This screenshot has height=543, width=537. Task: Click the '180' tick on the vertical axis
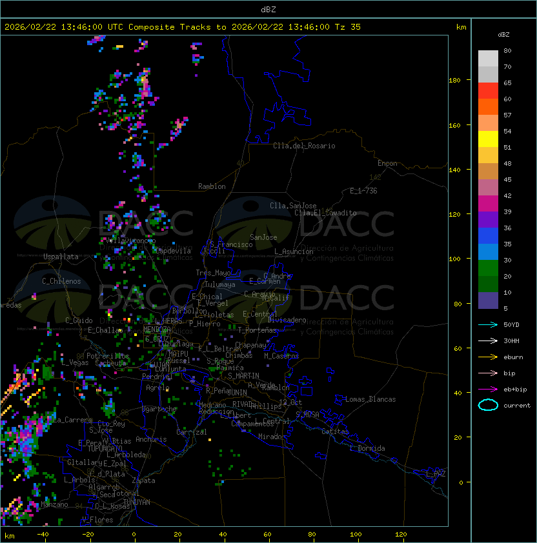[454, 81]
